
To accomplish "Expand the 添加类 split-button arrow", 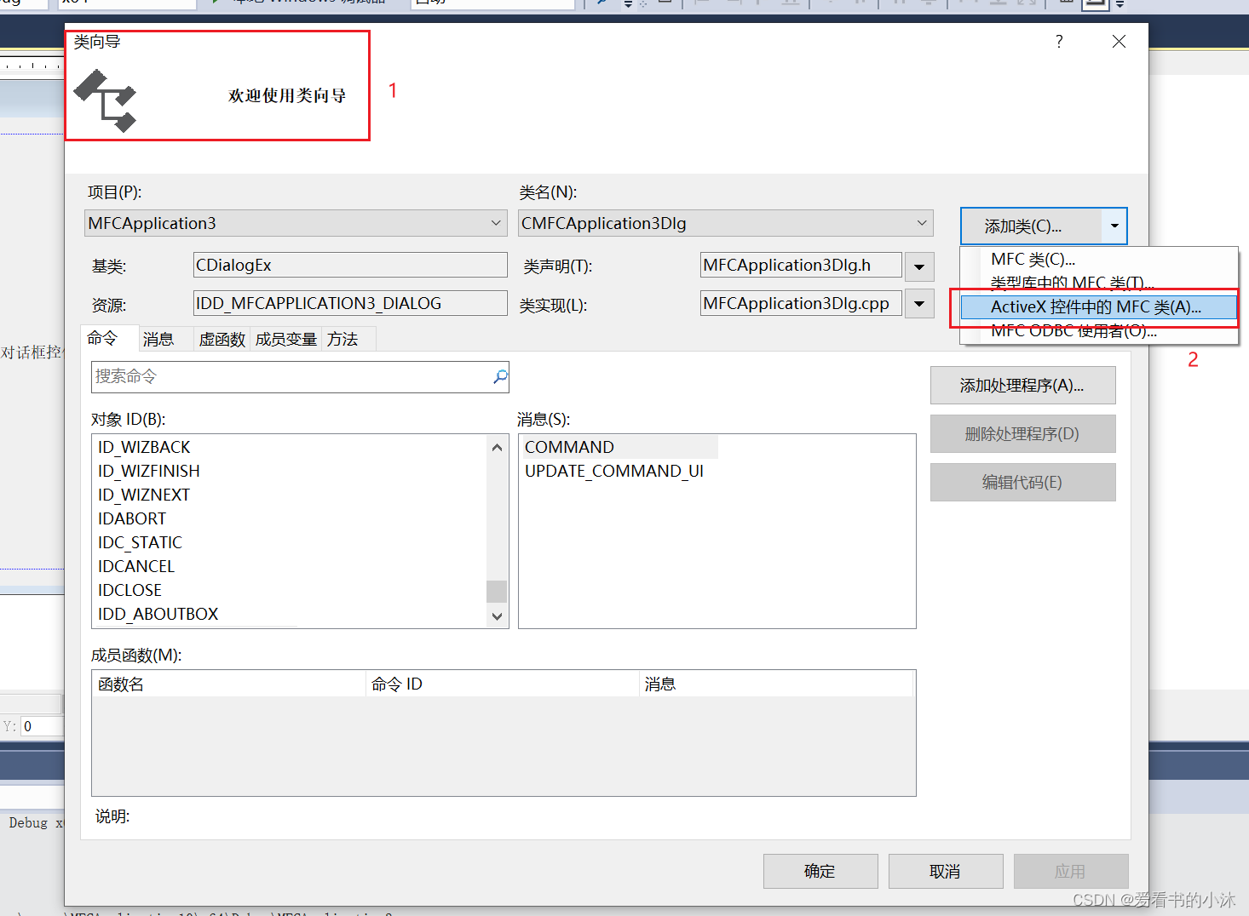I will click(x=1114, y=226).
